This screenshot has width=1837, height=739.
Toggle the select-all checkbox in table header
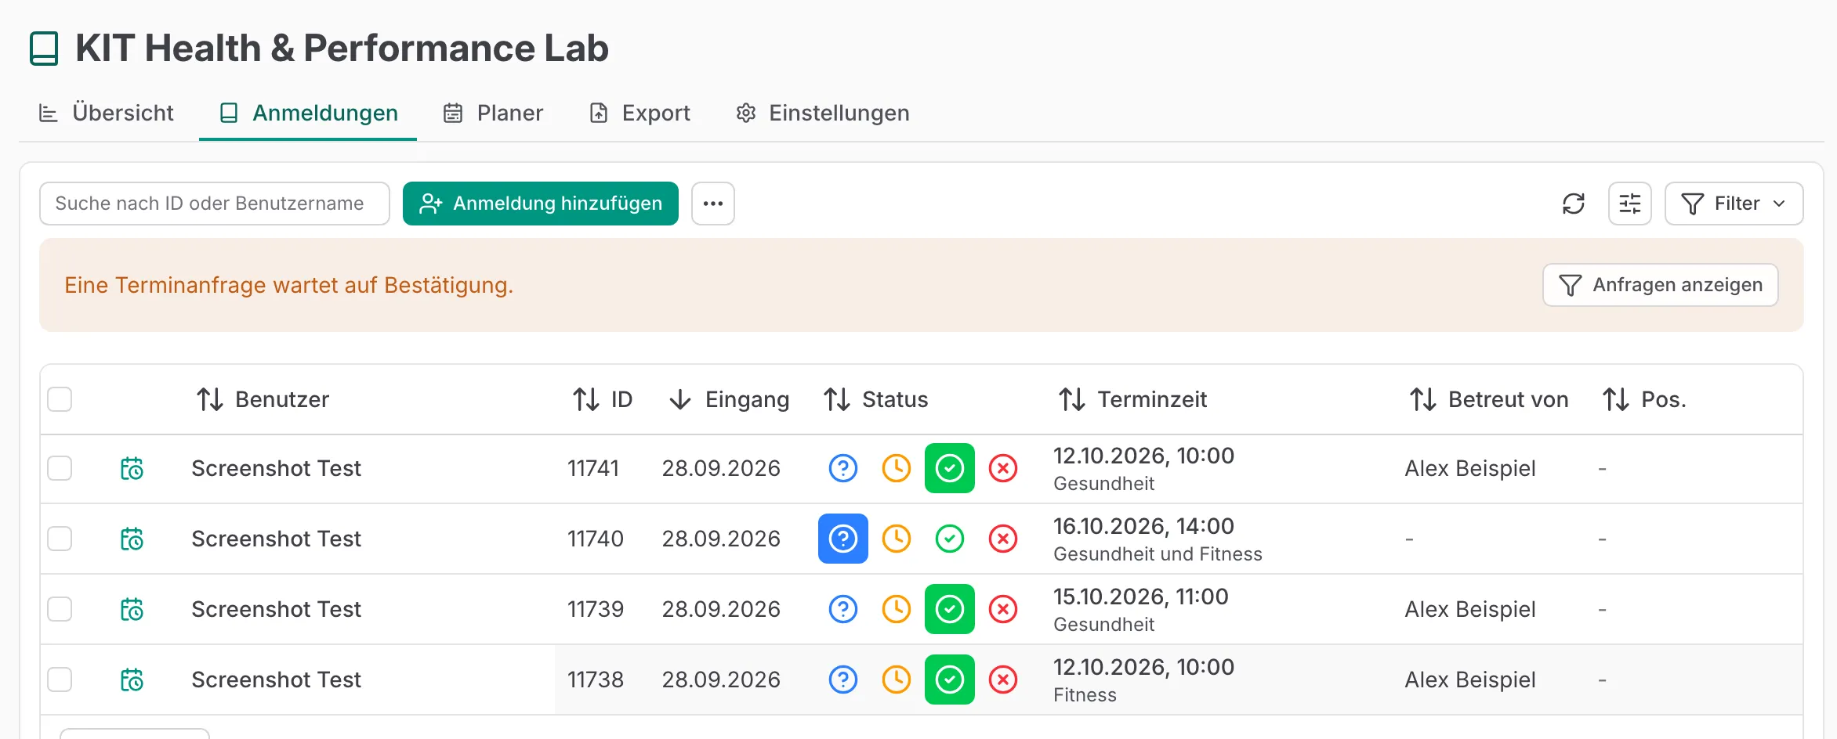tap(60, 399)
